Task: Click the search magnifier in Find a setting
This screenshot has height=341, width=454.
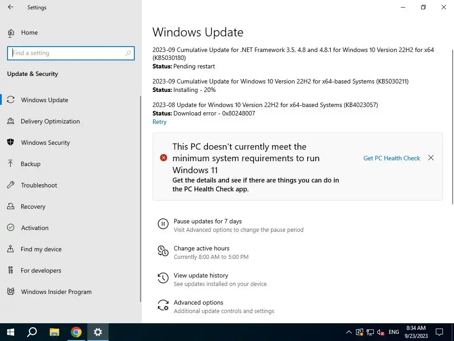Action: tap(128, 53)
